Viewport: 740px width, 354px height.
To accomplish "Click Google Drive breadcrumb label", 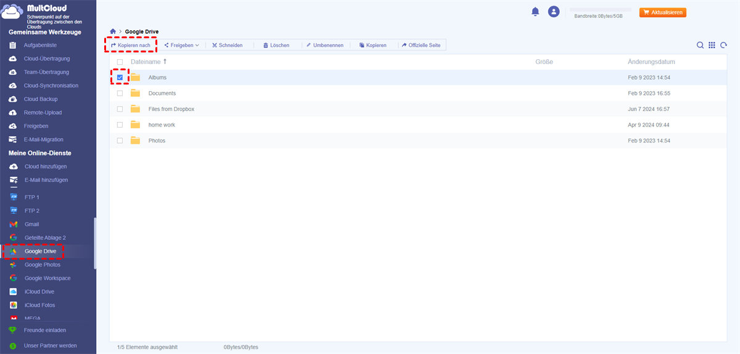I will click(142, 31).
